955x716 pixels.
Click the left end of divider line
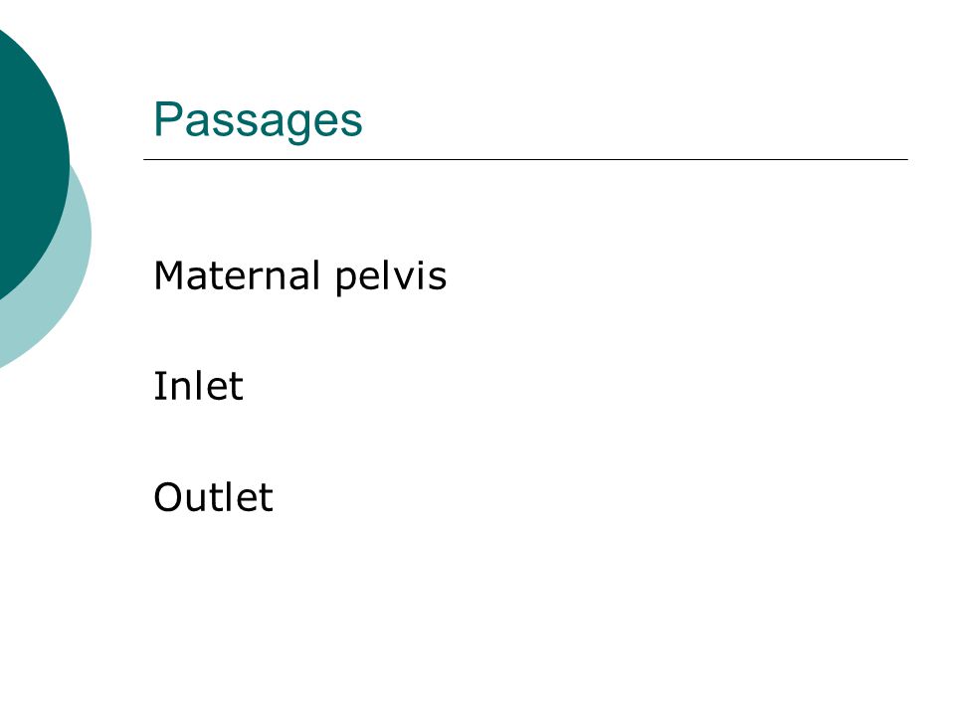click(145, 159)
